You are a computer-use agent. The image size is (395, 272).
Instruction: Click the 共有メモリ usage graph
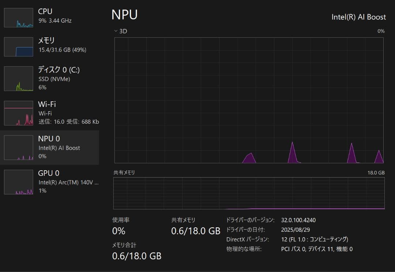pos(249,193)
